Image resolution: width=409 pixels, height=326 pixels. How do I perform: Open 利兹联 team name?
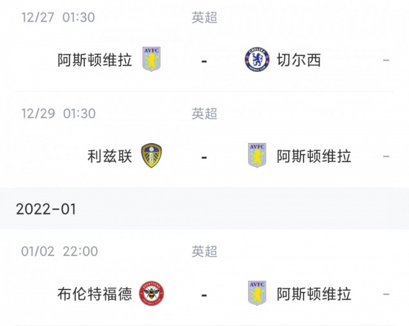(110, 156)
